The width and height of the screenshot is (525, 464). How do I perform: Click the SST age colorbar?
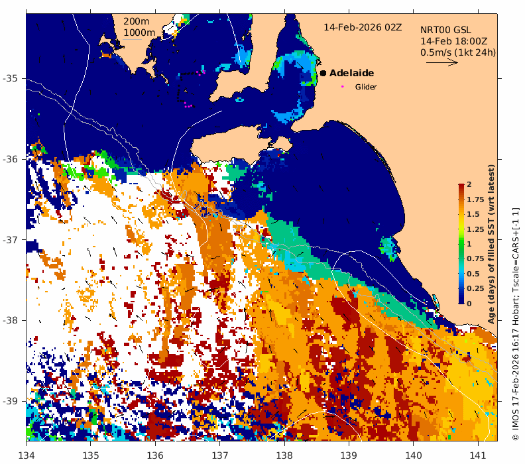461,244
